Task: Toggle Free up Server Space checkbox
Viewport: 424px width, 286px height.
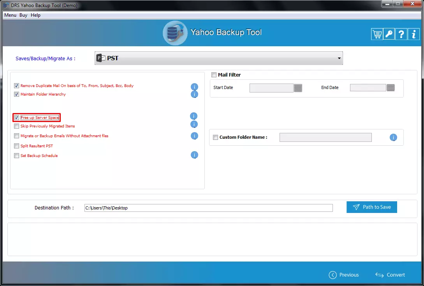Action: pos(16,118)
